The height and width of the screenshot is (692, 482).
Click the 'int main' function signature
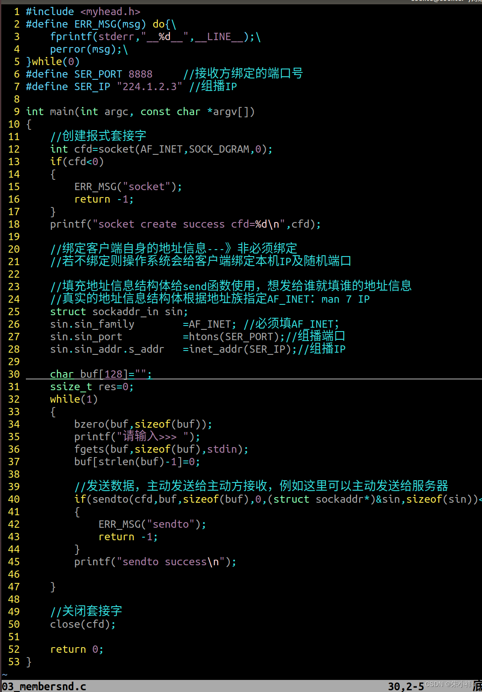[141, 112]
